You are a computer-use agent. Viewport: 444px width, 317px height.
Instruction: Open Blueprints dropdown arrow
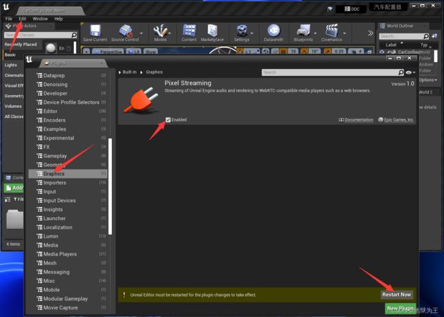click(315, 33)
